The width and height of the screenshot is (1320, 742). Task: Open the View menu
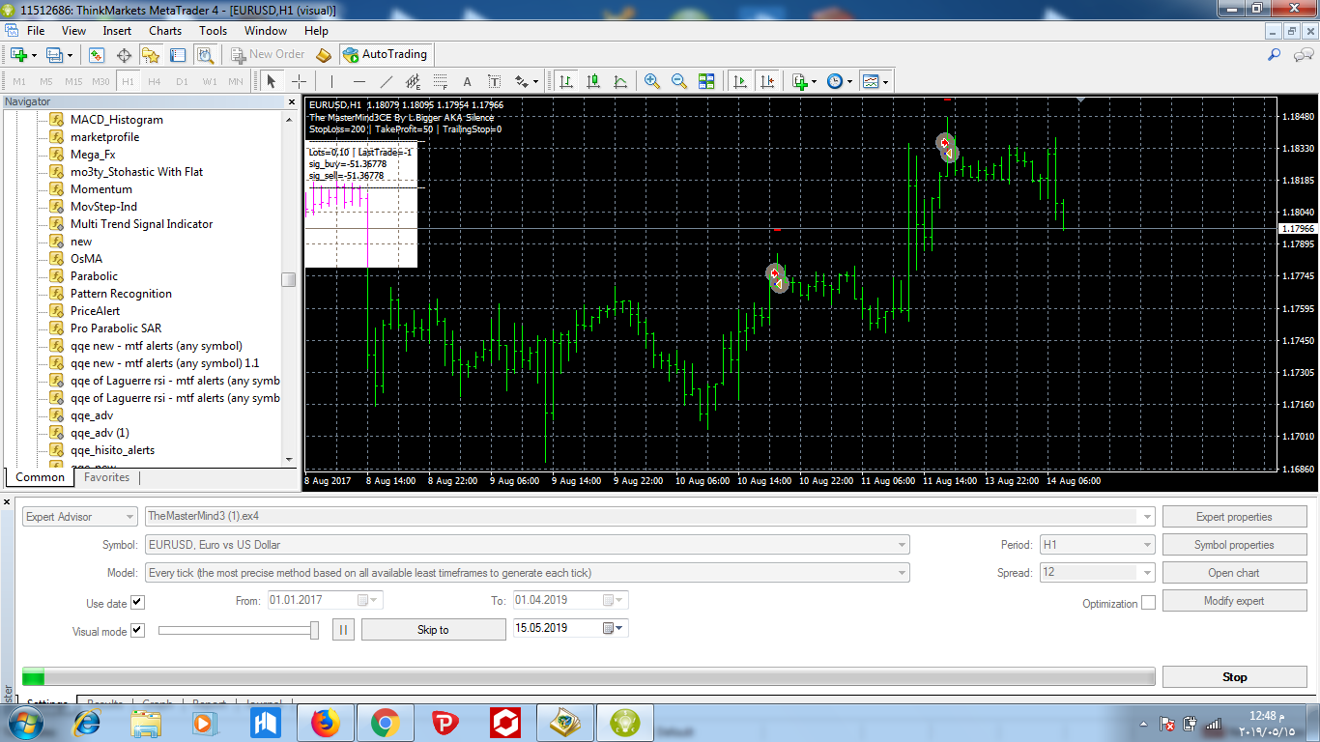click(73, 30)
